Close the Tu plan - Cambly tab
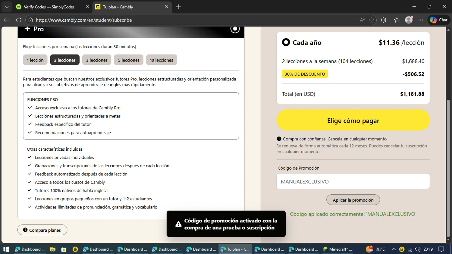This screenshot has width=452, height=254. [166, 7]
